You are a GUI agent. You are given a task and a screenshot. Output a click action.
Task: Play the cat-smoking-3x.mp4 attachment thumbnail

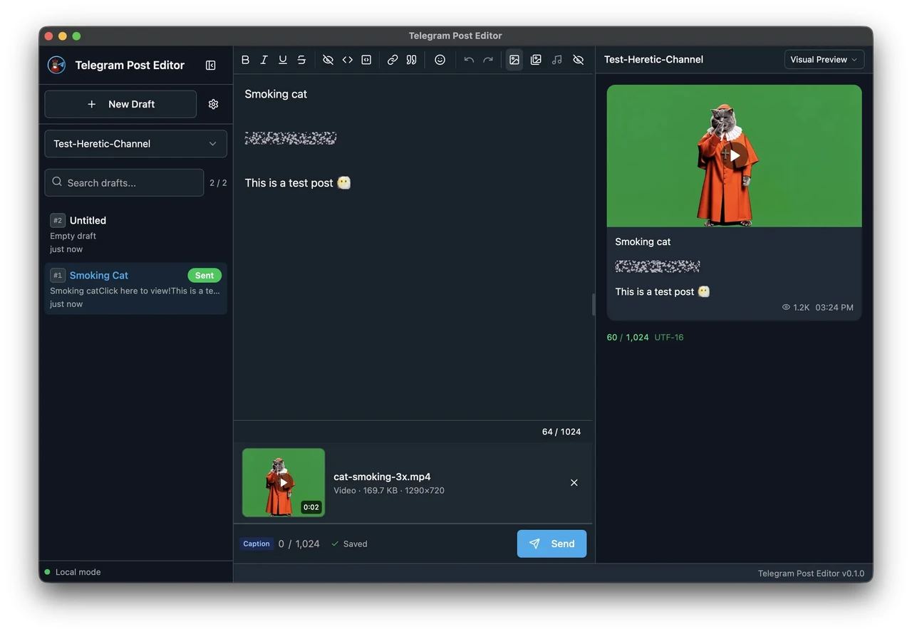tap(284, 482)
